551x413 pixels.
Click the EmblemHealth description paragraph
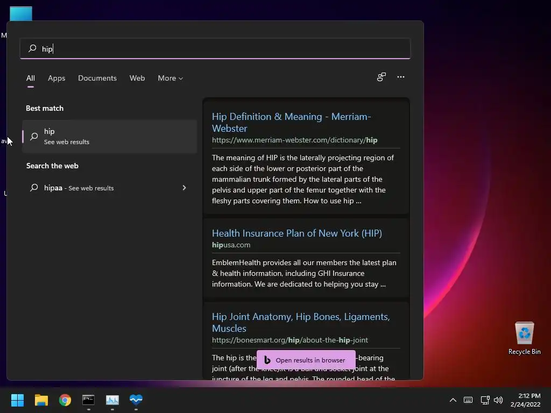[304, 273]
